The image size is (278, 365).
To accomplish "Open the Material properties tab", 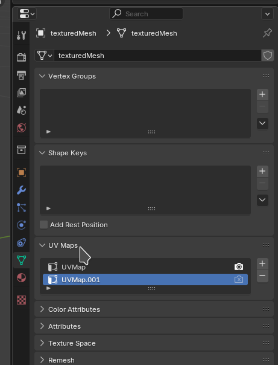I will (21, 278).
